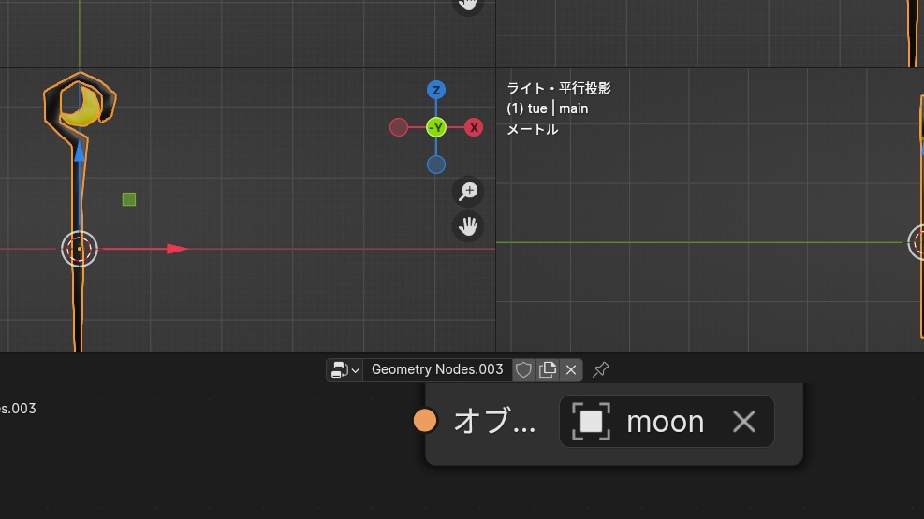Click the green -Y axis gizmo handle
The height and width of the screenshot is (519, 924).
436,128
